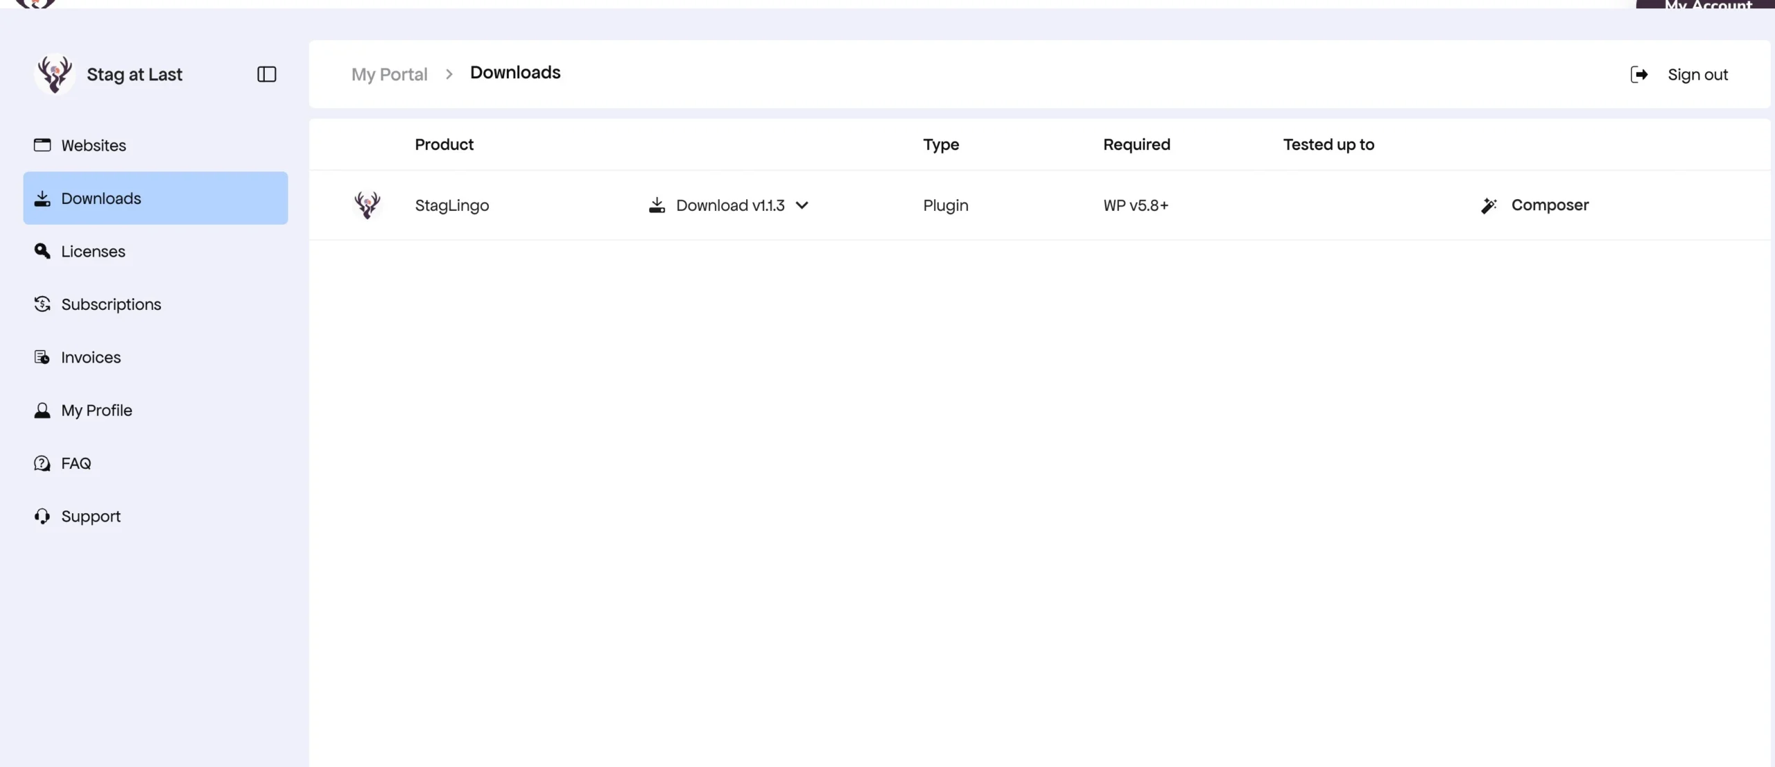The width and height of the screenshot is (1775, 767).
Task: Select Downloads in the sidebar
Action: coord(155,198)
